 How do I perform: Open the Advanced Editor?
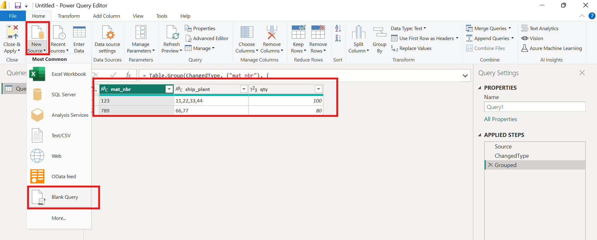click(207, 38)
